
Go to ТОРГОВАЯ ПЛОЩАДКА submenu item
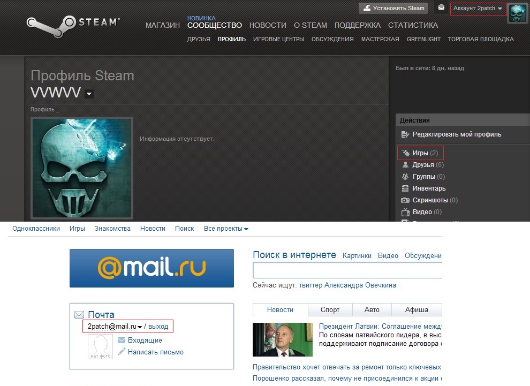(481, 39)
